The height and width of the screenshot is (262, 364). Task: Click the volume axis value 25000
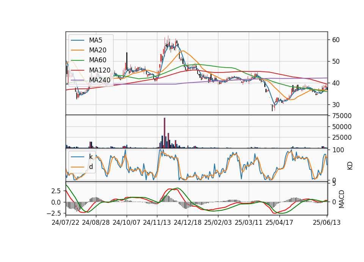point(342,137)
